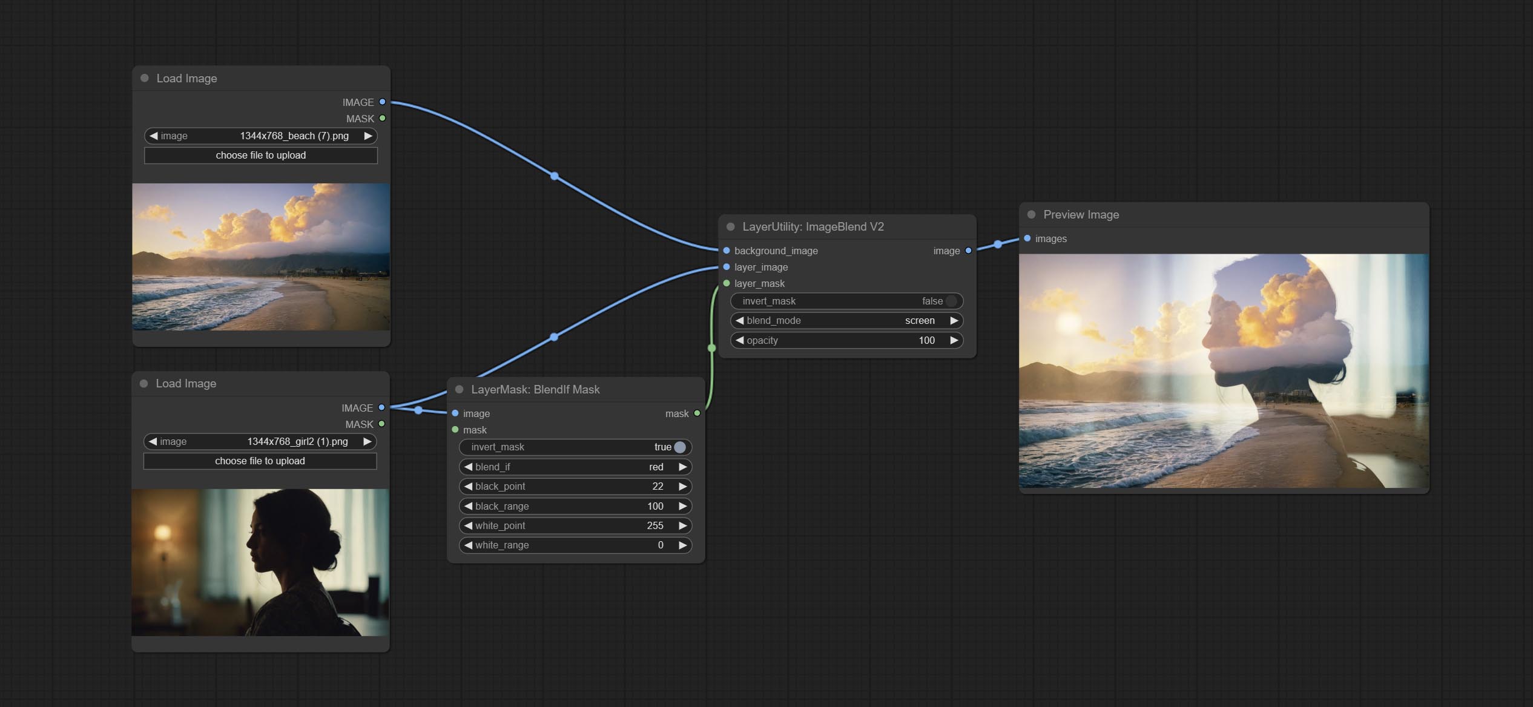Click the layer_mask input port on ImageBlend
Image resolution: width=1533 pixels, height=707 pixels.
727,283
